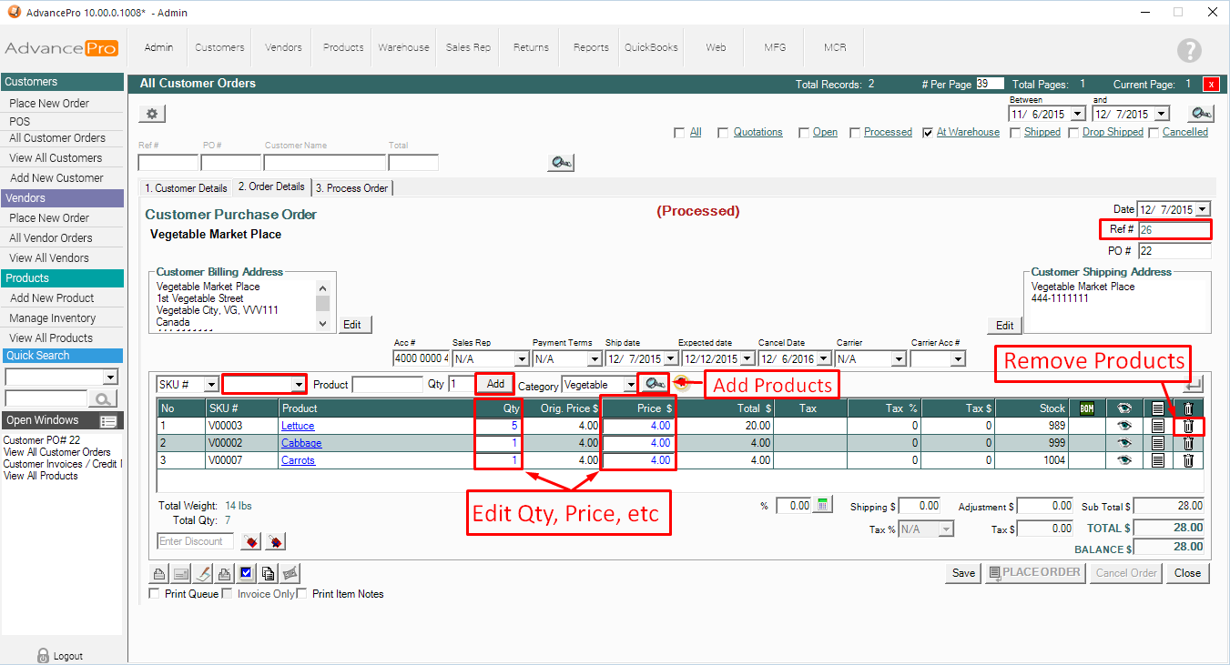Click the Save button
The image size is (1230, 665).
pyautogui.click(x=963, y=573)
